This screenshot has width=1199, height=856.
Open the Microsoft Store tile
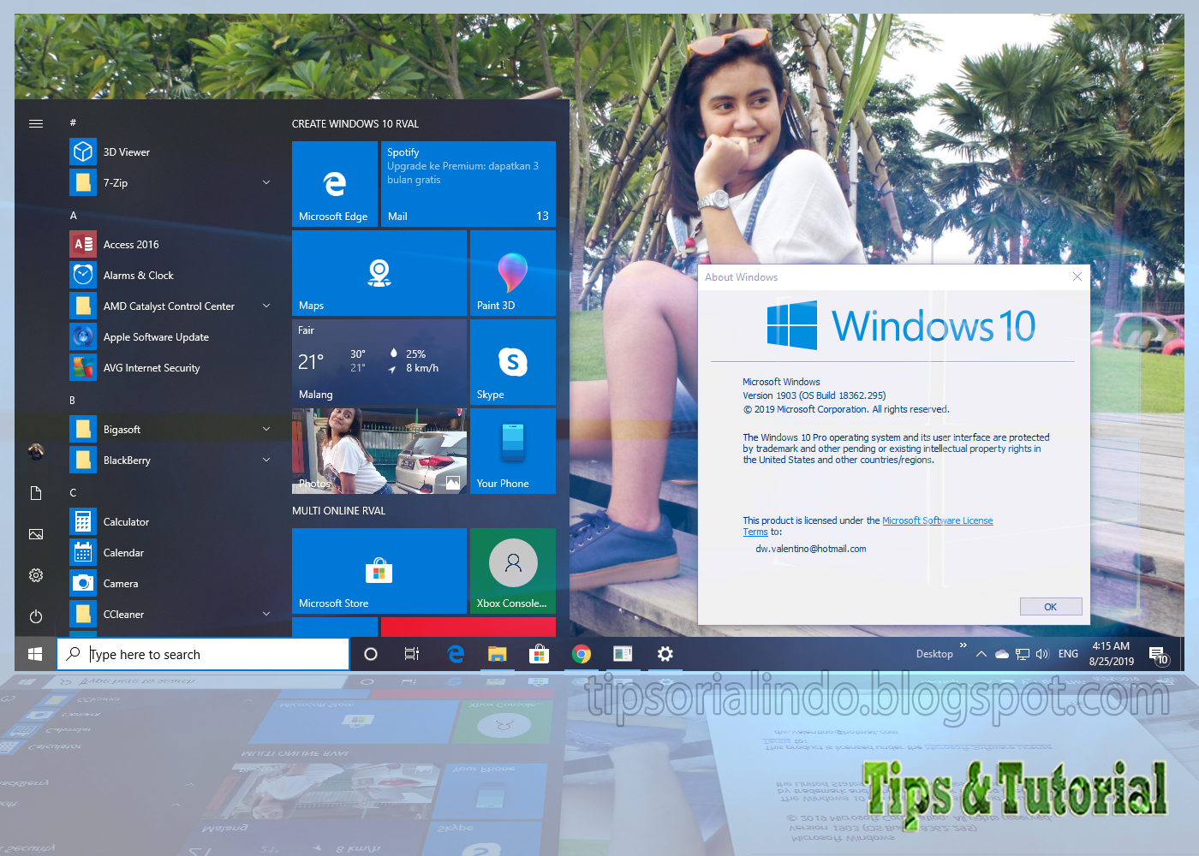coord(379,571)
